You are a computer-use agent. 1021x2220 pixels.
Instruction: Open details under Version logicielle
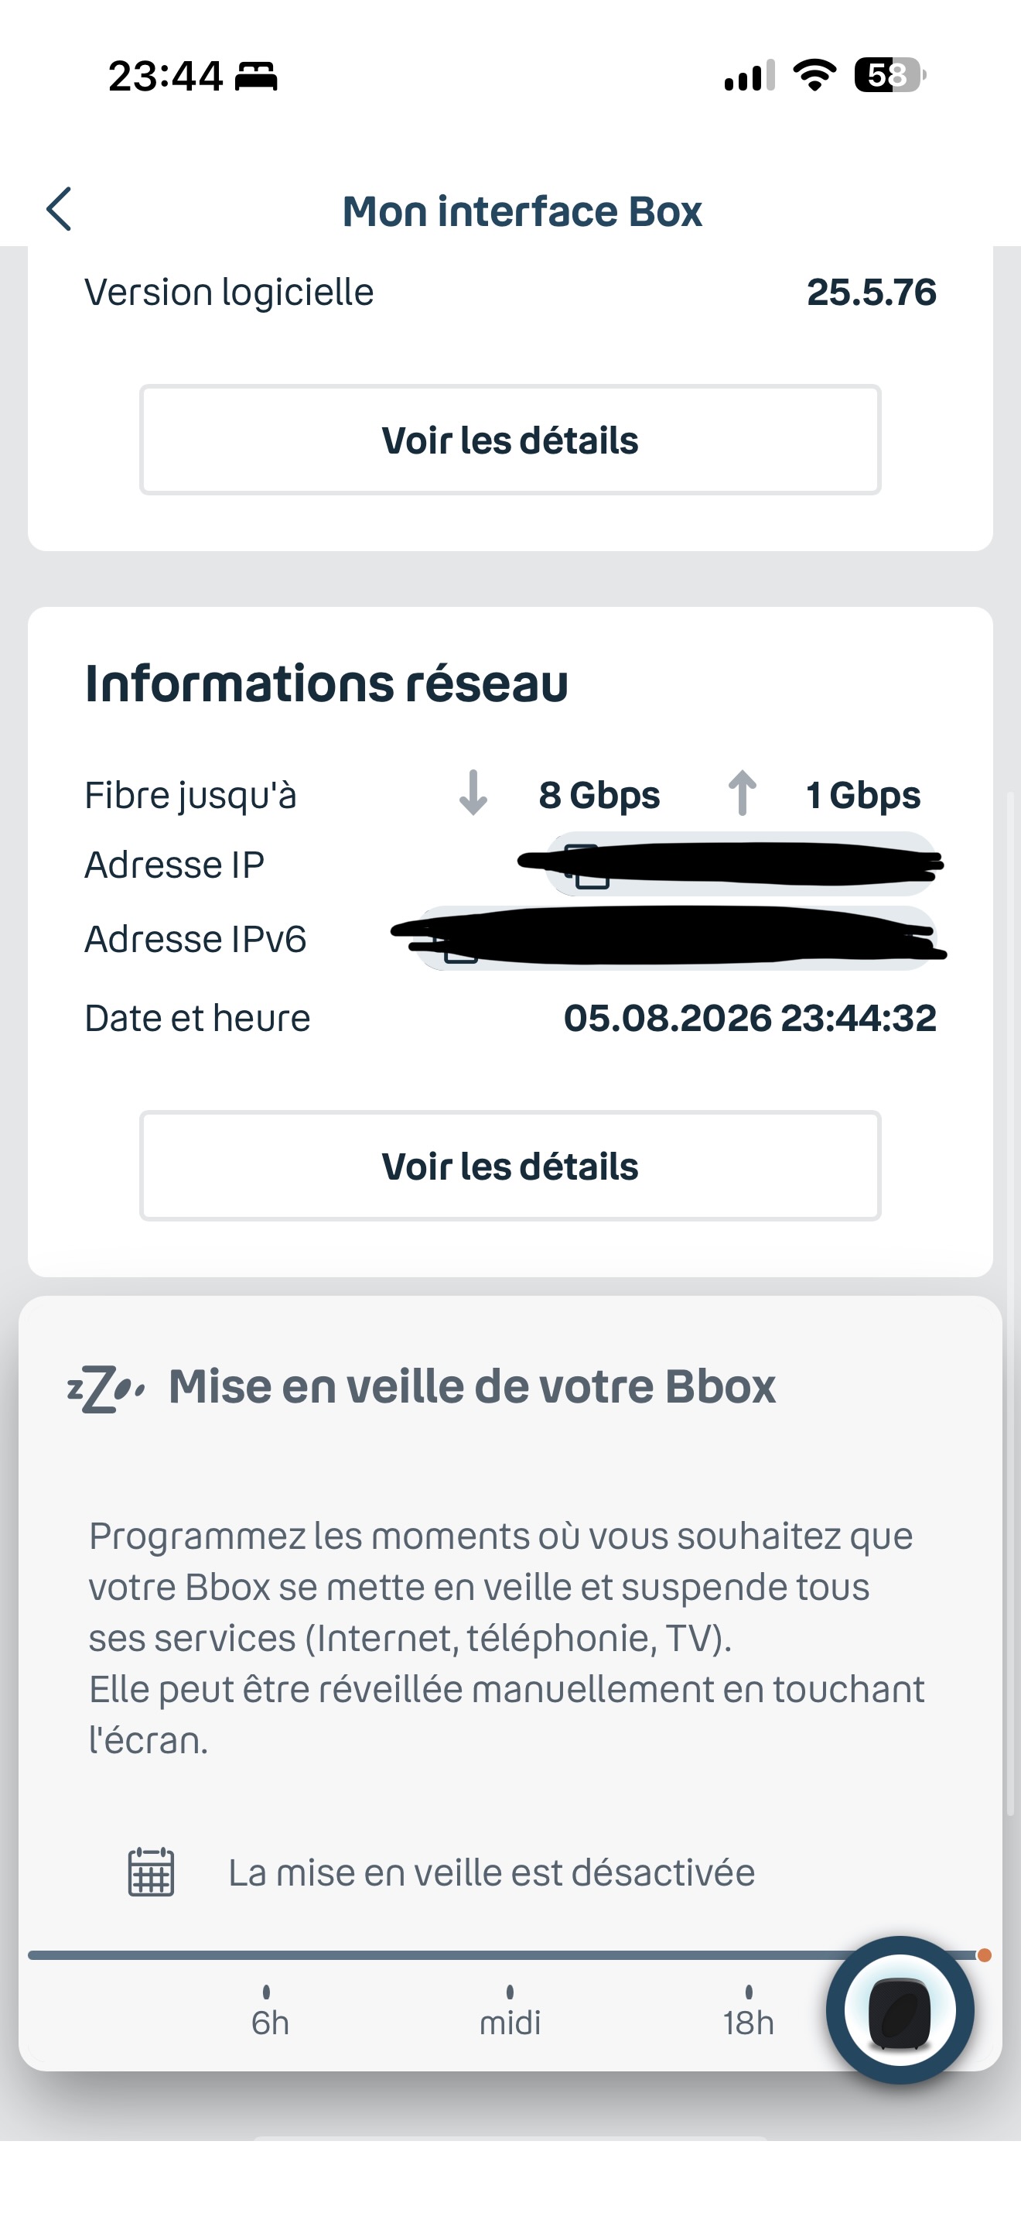click(510, 440)
